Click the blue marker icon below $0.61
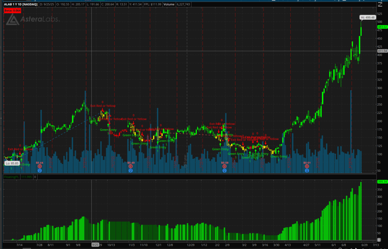Image resolution: width=388 pixels, height=249 pixels. tap(307, 170)
